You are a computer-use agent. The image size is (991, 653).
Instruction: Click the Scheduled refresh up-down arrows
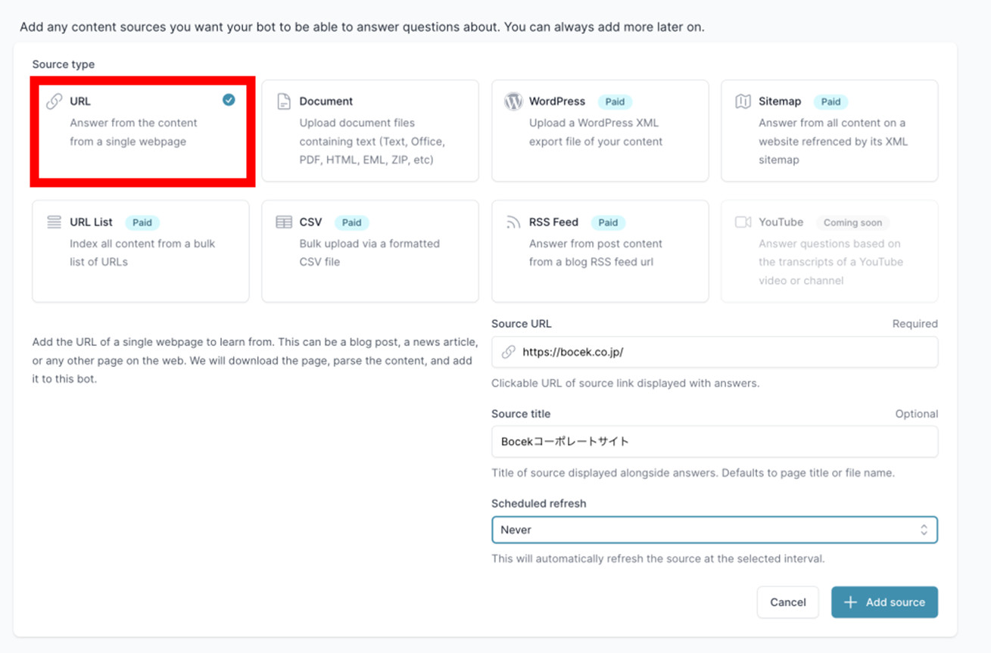pyautogui.click(x=924, y=530)
